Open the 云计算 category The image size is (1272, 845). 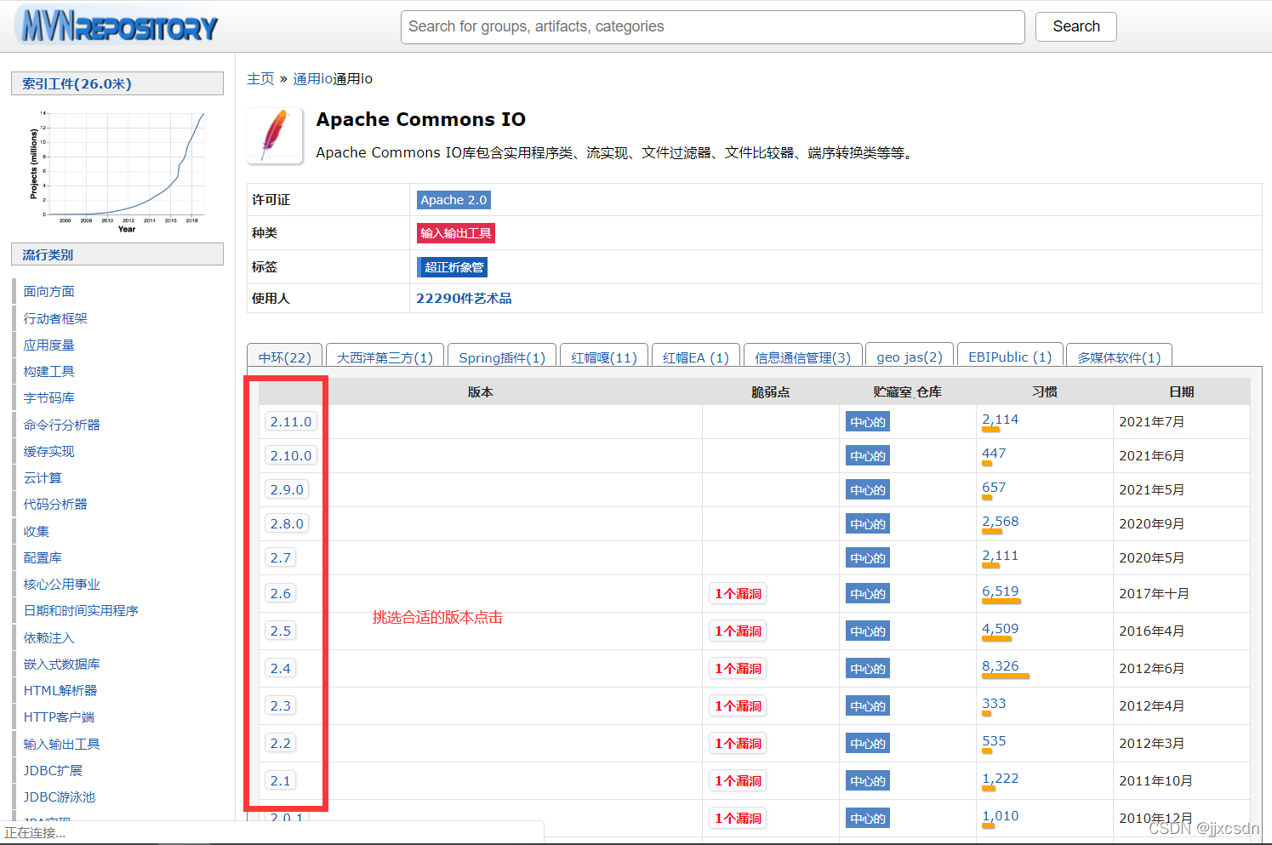[x=43, y=478]
